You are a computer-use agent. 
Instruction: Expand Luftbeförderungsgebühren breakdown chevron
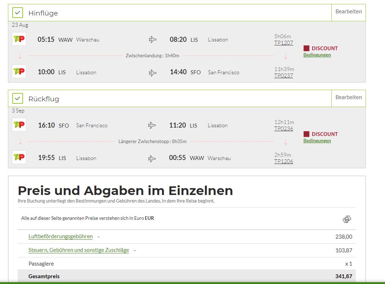tap(98, 237)
